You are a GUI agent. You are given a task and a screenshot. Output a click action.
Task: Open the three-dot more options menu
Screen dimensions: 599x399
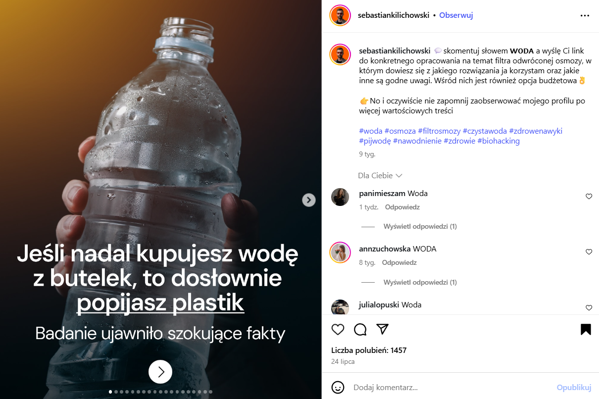[x=585, y=15]
